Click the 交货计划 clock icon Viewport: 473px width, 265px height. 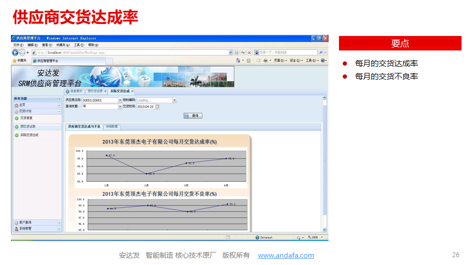(x=16, y=111)
